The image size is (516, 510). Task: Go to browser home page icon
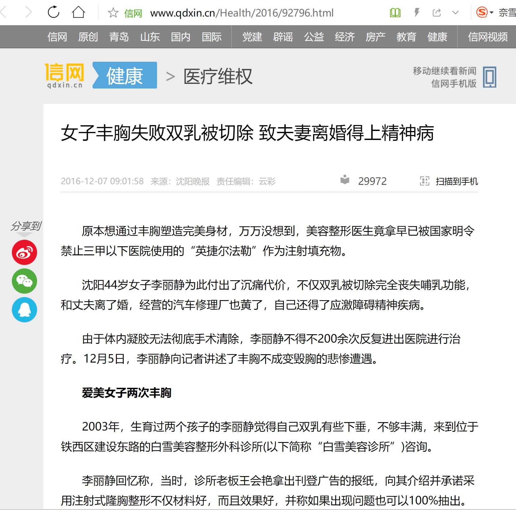(78, 12)
